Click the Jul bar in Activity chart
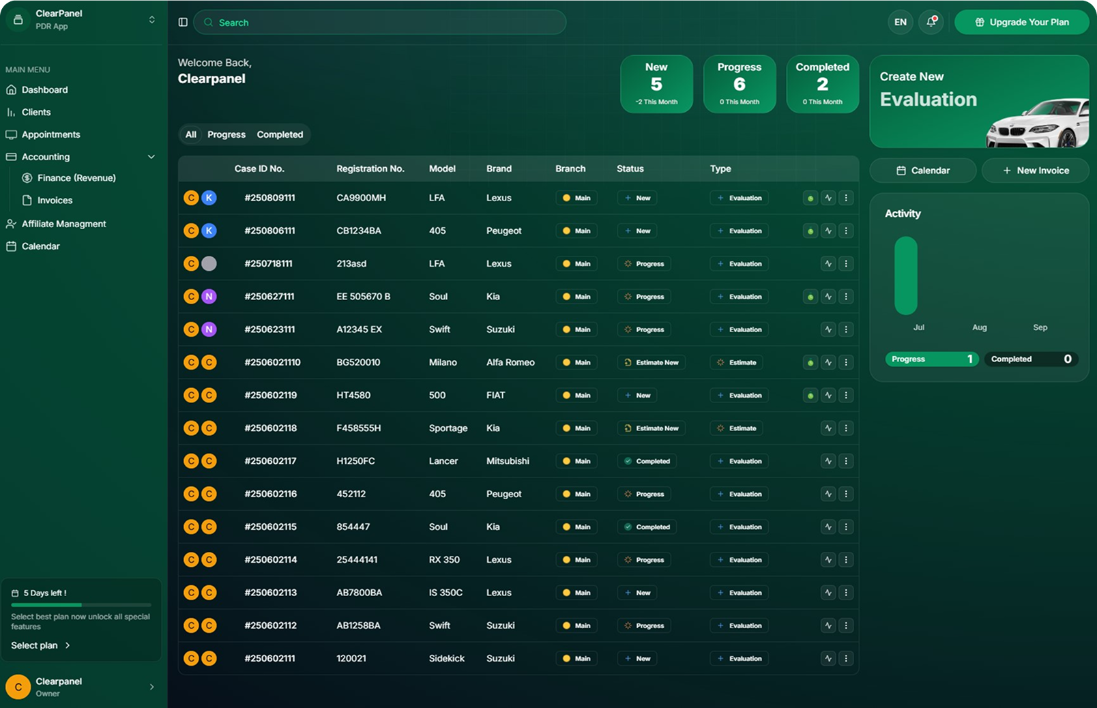Viewport: 1097px width, 708px height. (x=906, y=276)
